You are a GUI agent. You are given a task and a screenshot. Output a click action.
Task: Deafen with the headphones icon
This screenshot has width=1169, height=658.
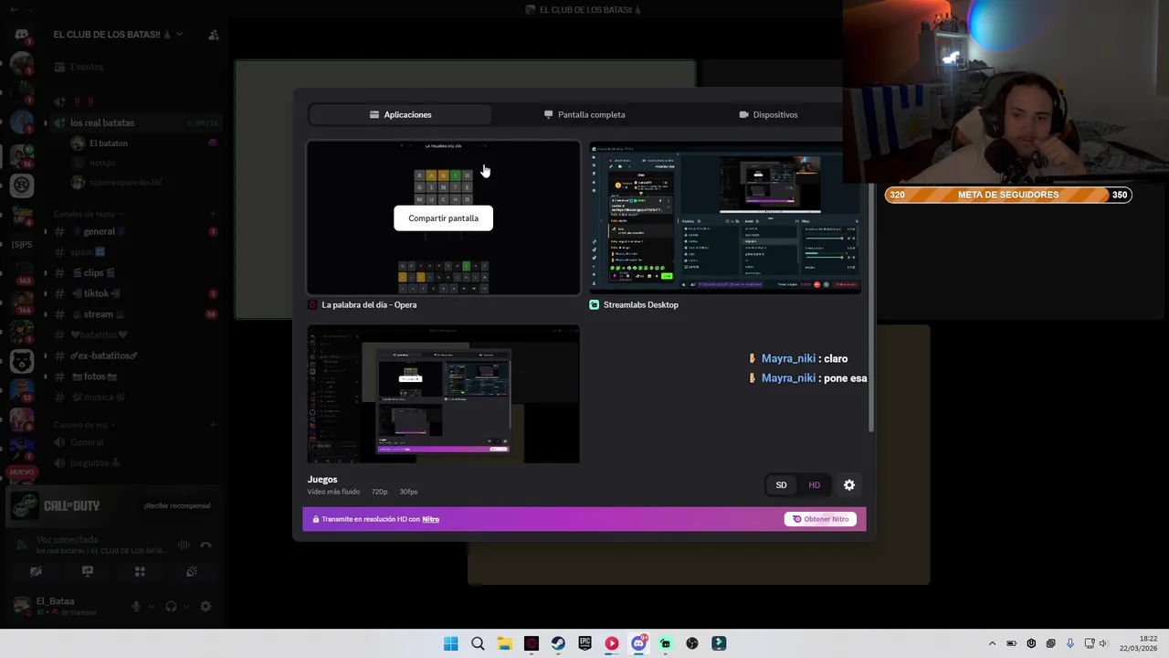pos(171,606)
